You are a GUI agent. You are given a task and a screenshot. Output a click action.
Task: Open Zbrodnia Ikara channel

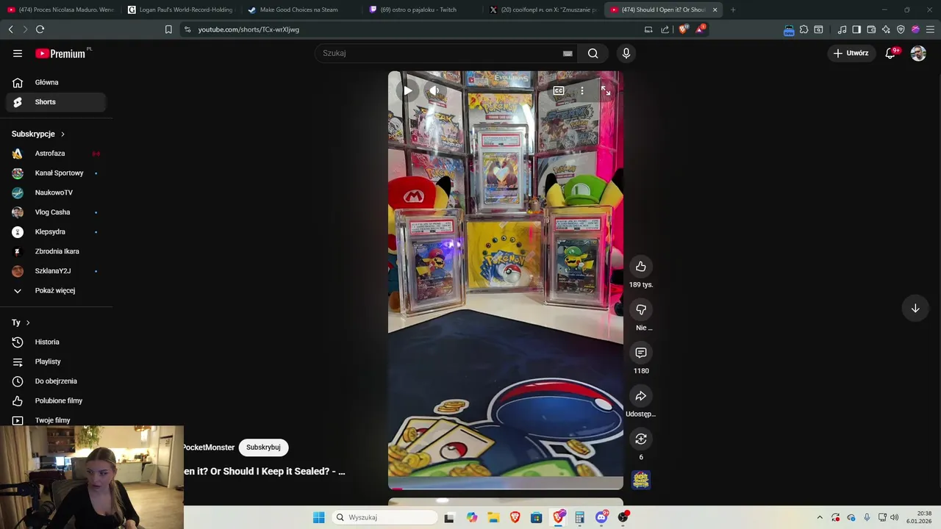click(56, 251)
